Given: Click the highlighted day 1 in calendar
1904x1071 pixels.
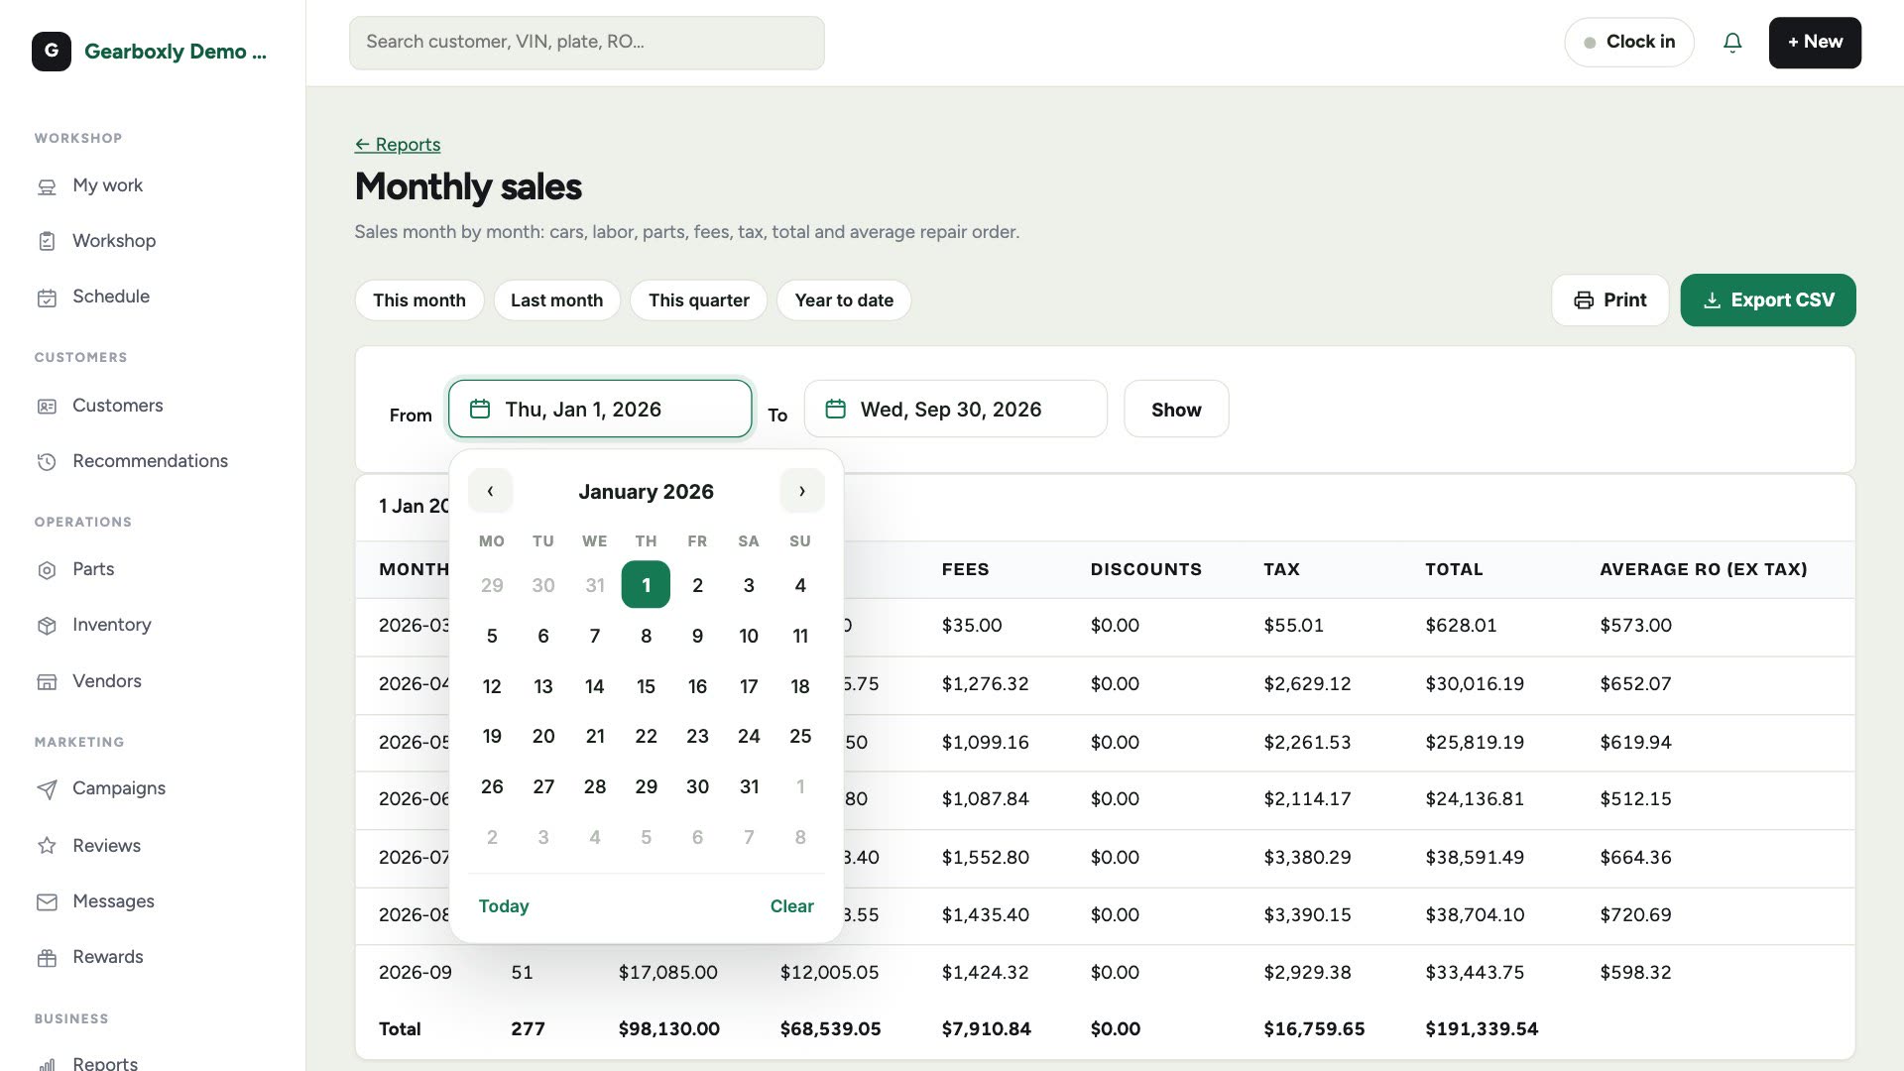Looking at the screenshot, I should 646,585.
